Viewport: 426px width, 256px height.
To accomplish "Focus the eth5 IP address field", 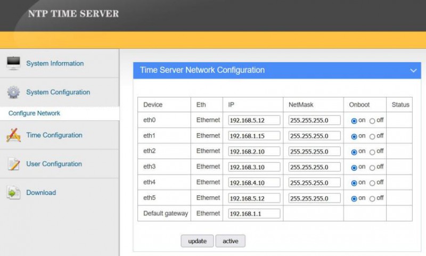I will [254, 198].
